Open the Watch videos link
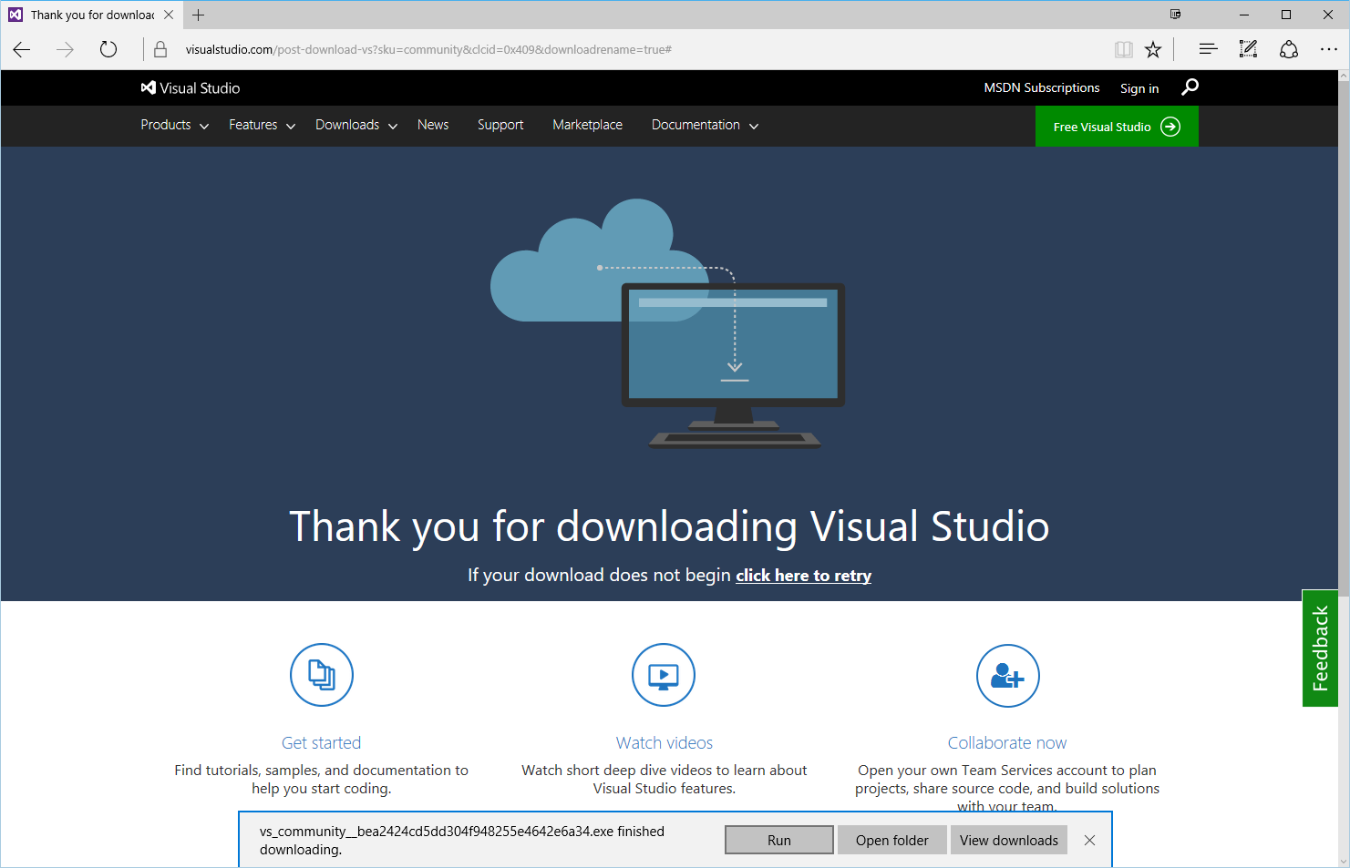Screen dimensions: 1350x868 [x=665, y=742]
